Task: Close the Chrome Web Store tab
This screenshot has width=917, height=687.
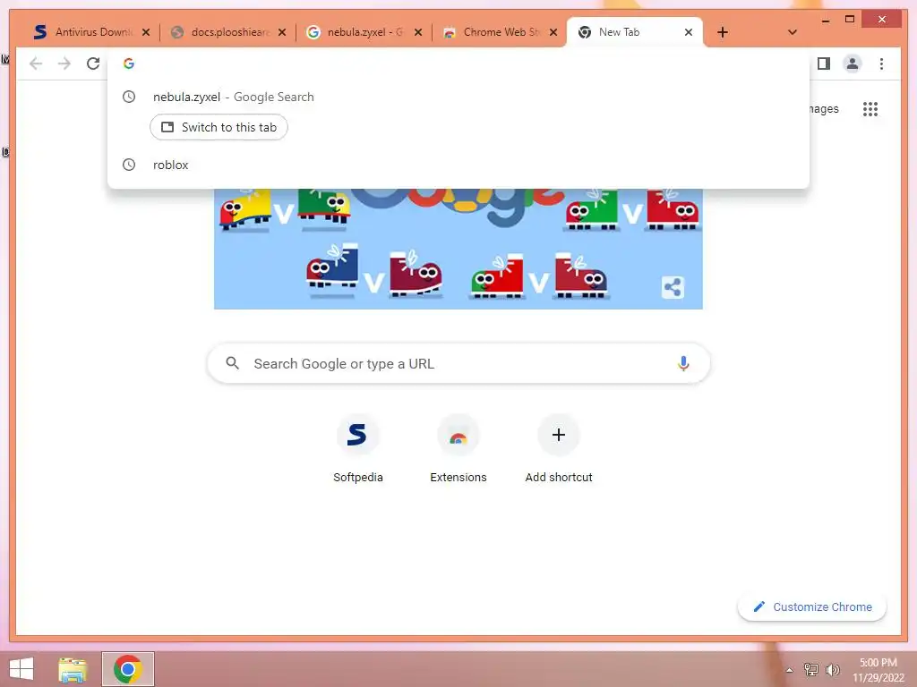Action: point(553,32)
